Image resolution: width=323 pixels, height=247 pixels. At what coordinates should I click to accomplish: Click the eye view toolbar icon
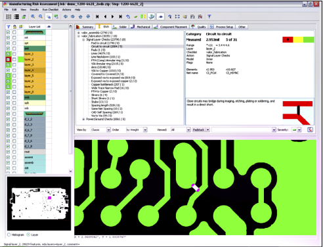(x=161, y=16)
